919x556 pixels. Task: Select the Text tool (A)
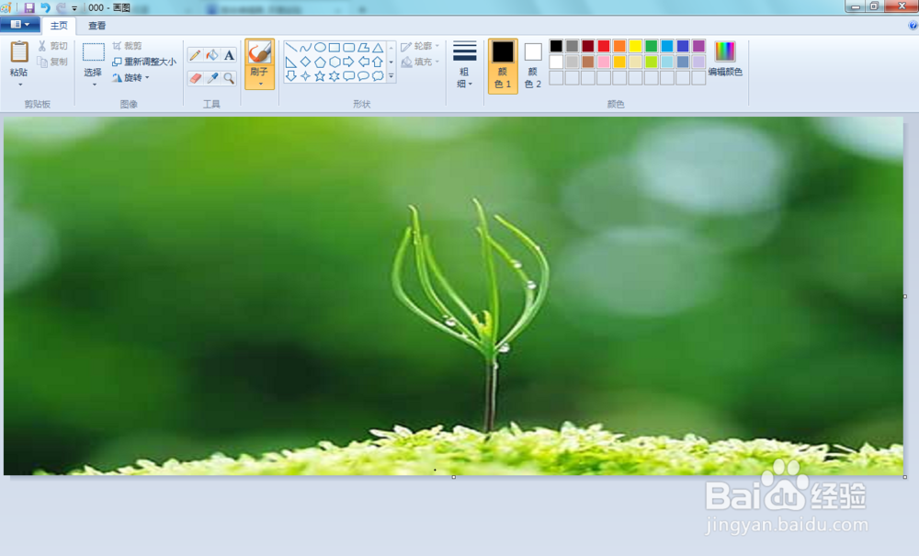pos(229,55)
